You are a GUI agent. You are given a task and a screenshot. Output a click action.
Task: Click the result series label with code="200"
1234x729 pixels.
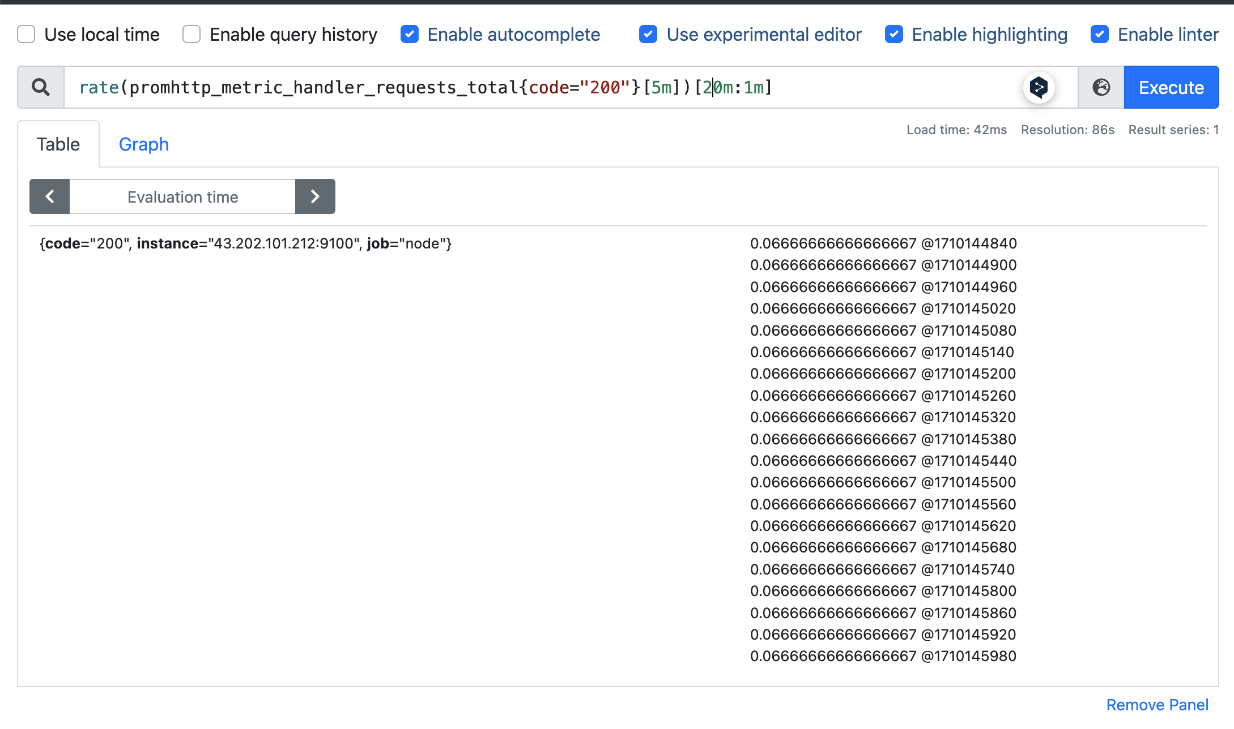245,243
